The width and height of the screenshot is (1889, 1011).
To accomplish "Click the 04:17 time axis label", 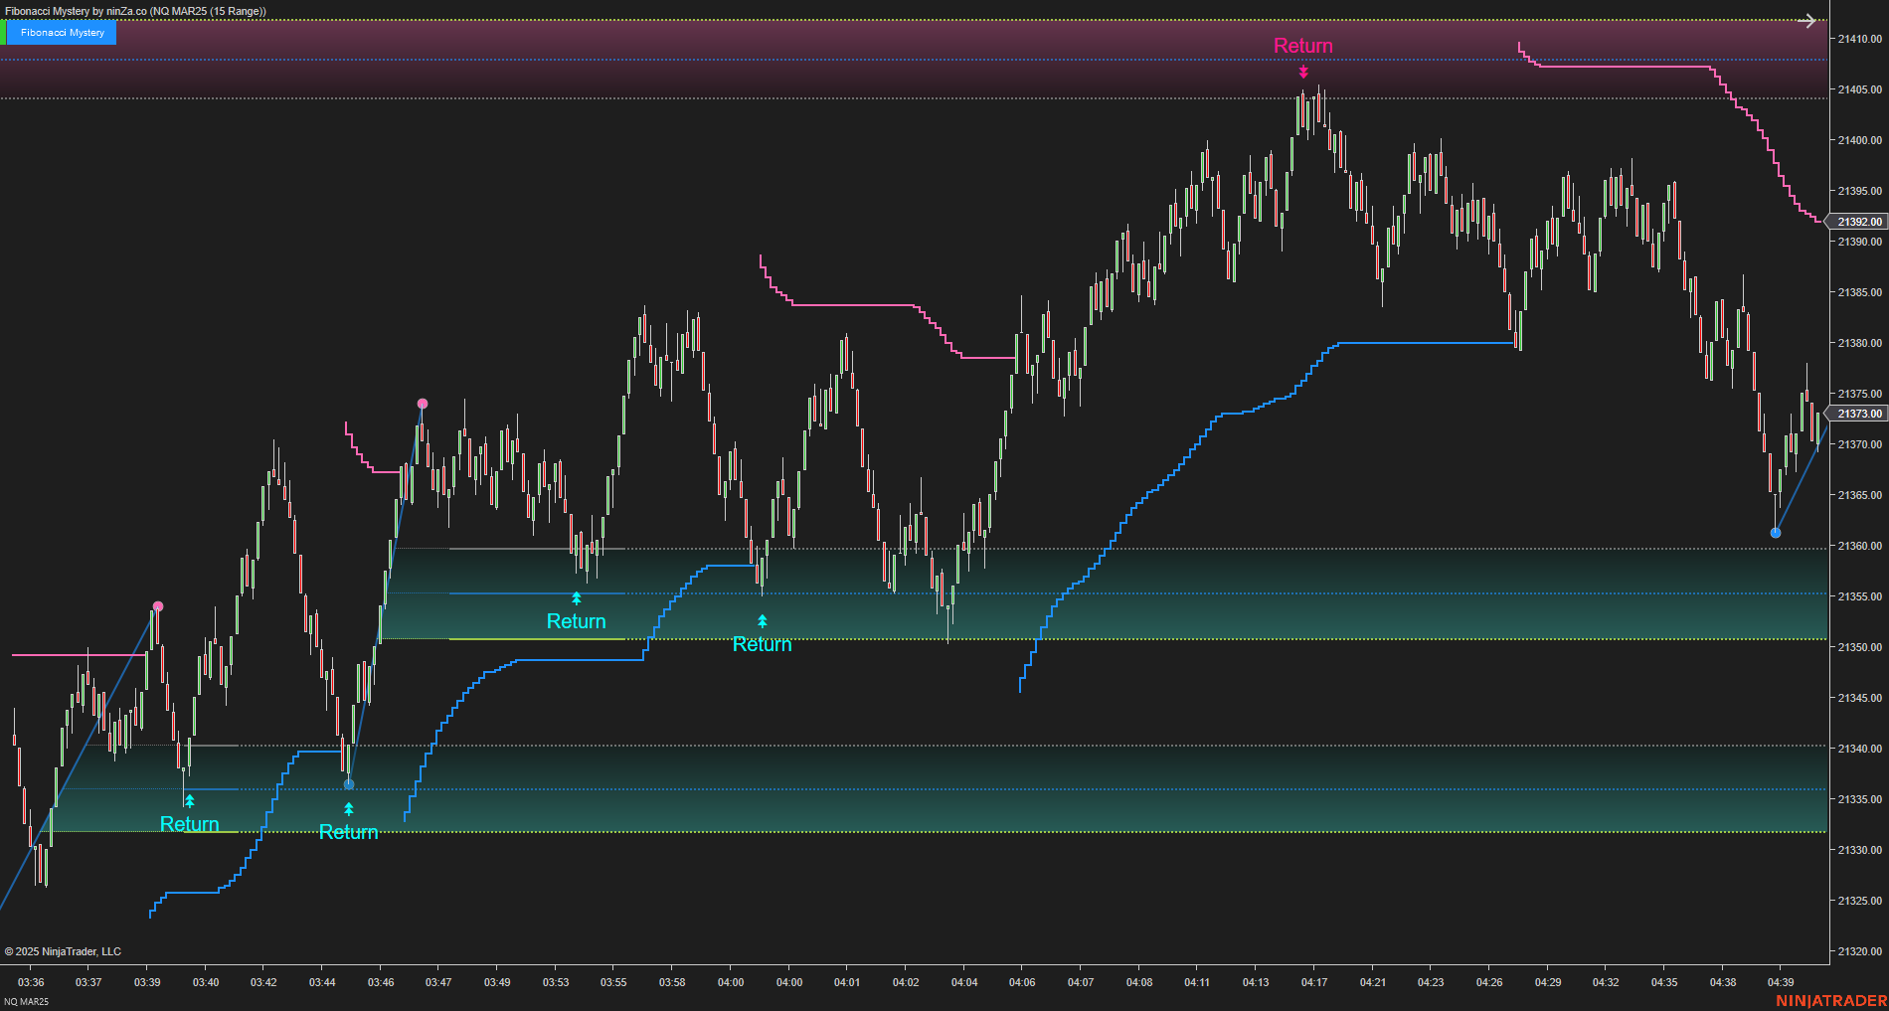I will coord(1313,982).
